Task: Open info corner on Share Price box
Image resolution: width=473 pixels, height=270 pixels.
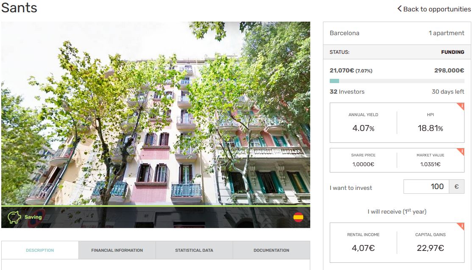Action: 461,151
